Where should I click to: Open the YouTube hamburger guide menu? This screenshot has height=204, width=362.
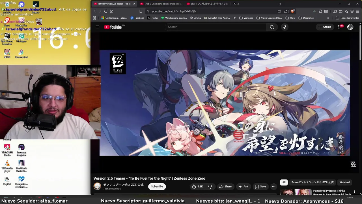[97, 27]
